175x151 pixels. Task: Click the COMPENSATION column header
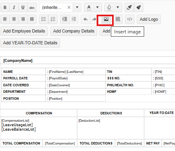[x=39, y=113]
